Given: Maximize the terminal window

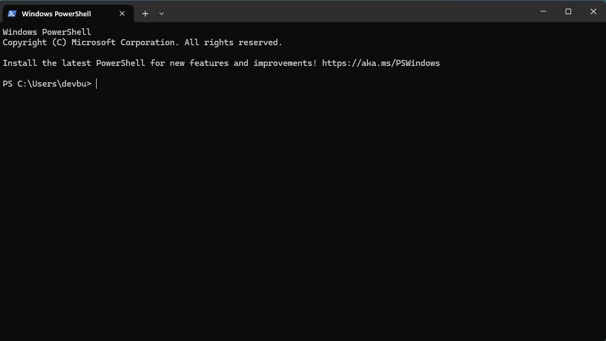Looking at the screenshot, I should [568, 11].
